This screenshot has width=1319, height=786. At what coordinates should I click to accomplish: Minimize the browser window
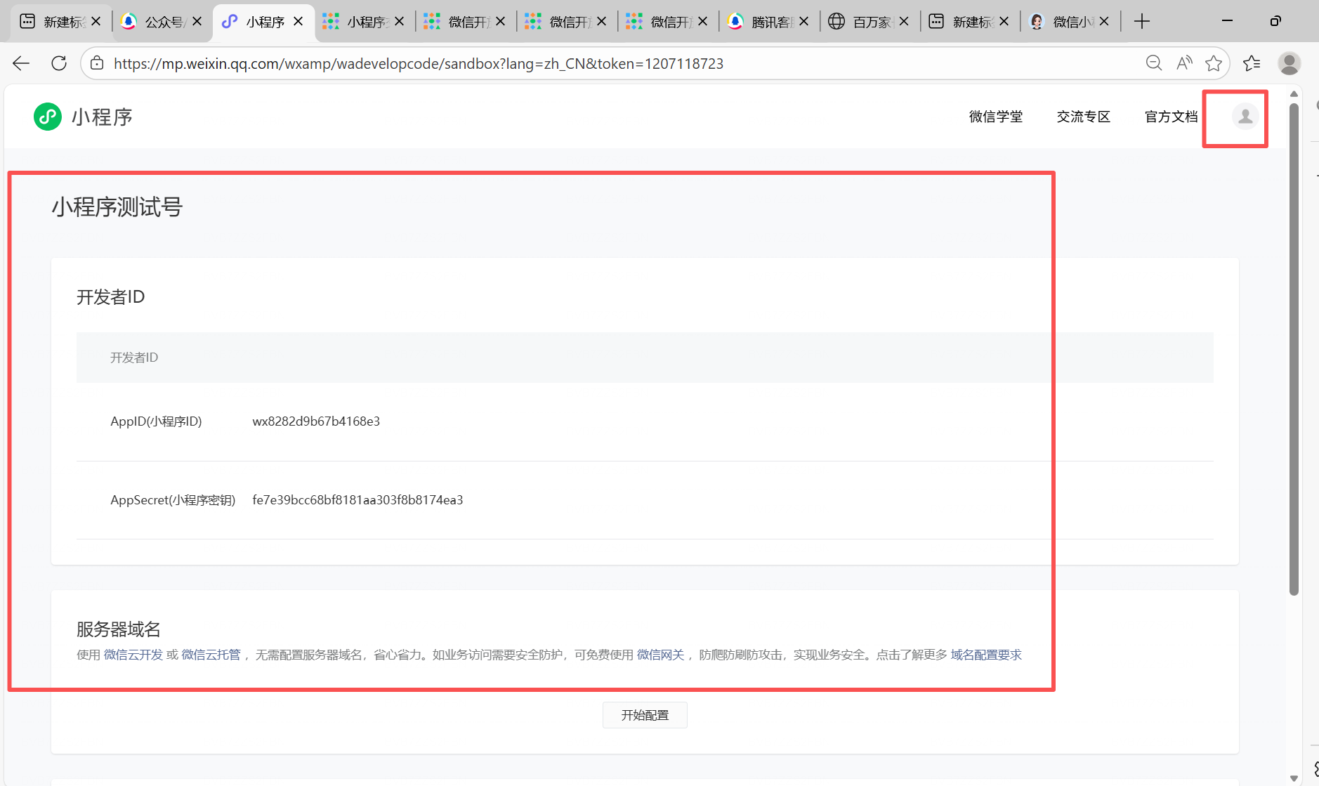(1227, 21)
